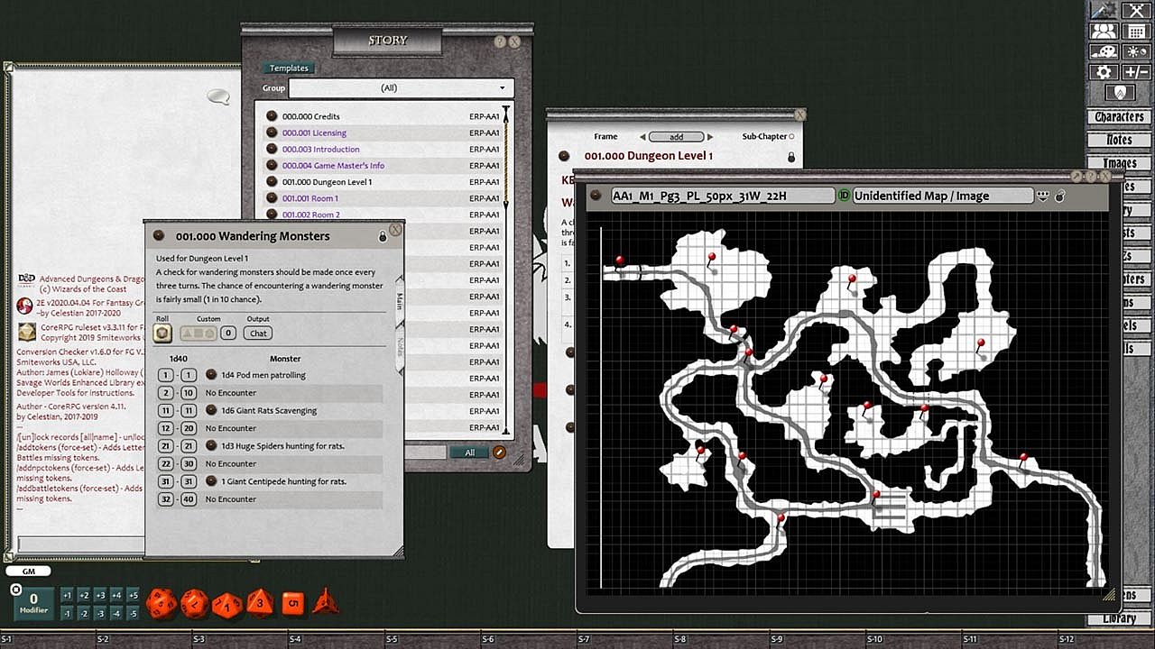Viewport: 1155px width, 649px height.
Task: Toggle the lock on Dungeon Level 1 record
Action: tap(791, 157)
